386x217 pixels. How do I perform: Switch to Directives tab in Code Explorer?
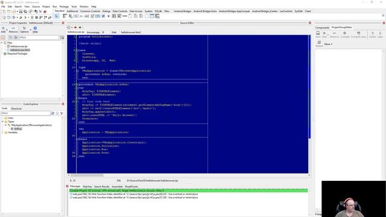click(16, 108)
